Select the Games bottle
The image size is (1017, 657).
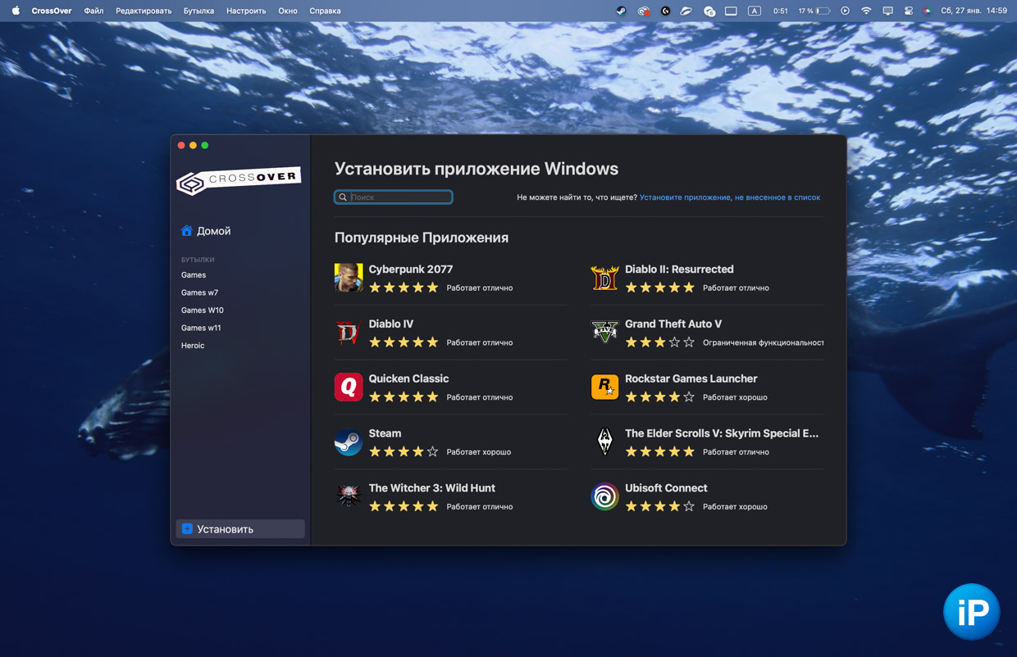(194, 275)
